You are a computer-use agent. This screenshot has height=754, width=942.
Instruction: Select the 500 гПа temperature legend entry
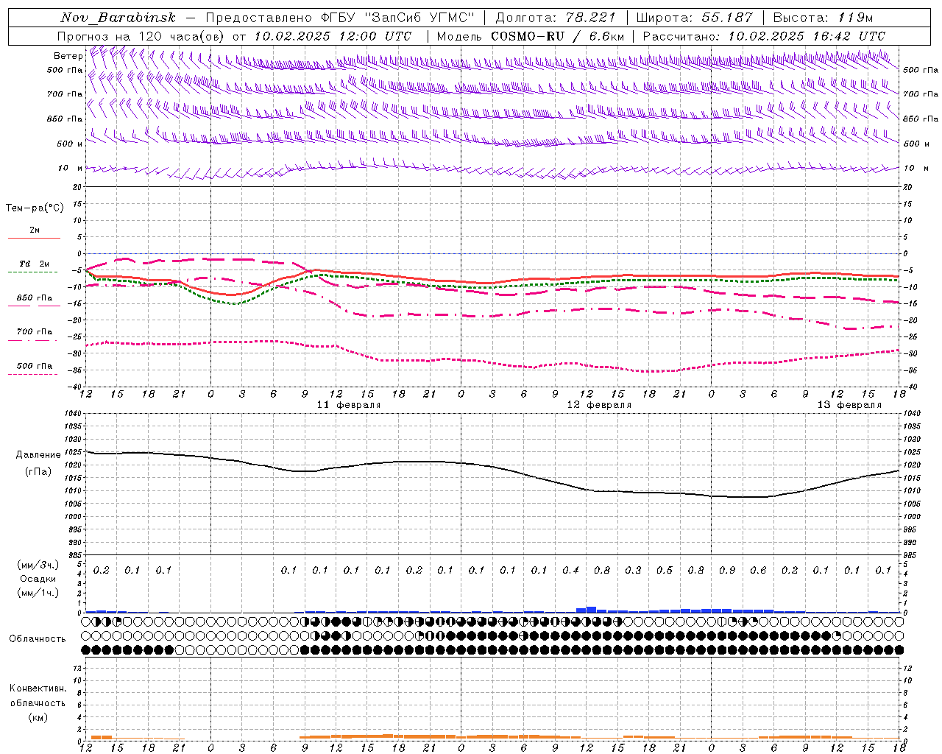[35, 369]
